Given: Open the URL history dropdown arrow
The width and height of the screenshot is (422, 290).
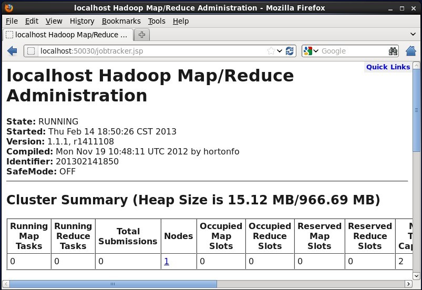Looking at the screenshot, I should [280, 51].
